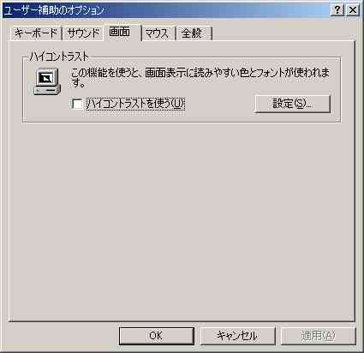Click the empty panel area below the ハイコントラスト group
364x353 pixels.
click(x=182, y=220)
